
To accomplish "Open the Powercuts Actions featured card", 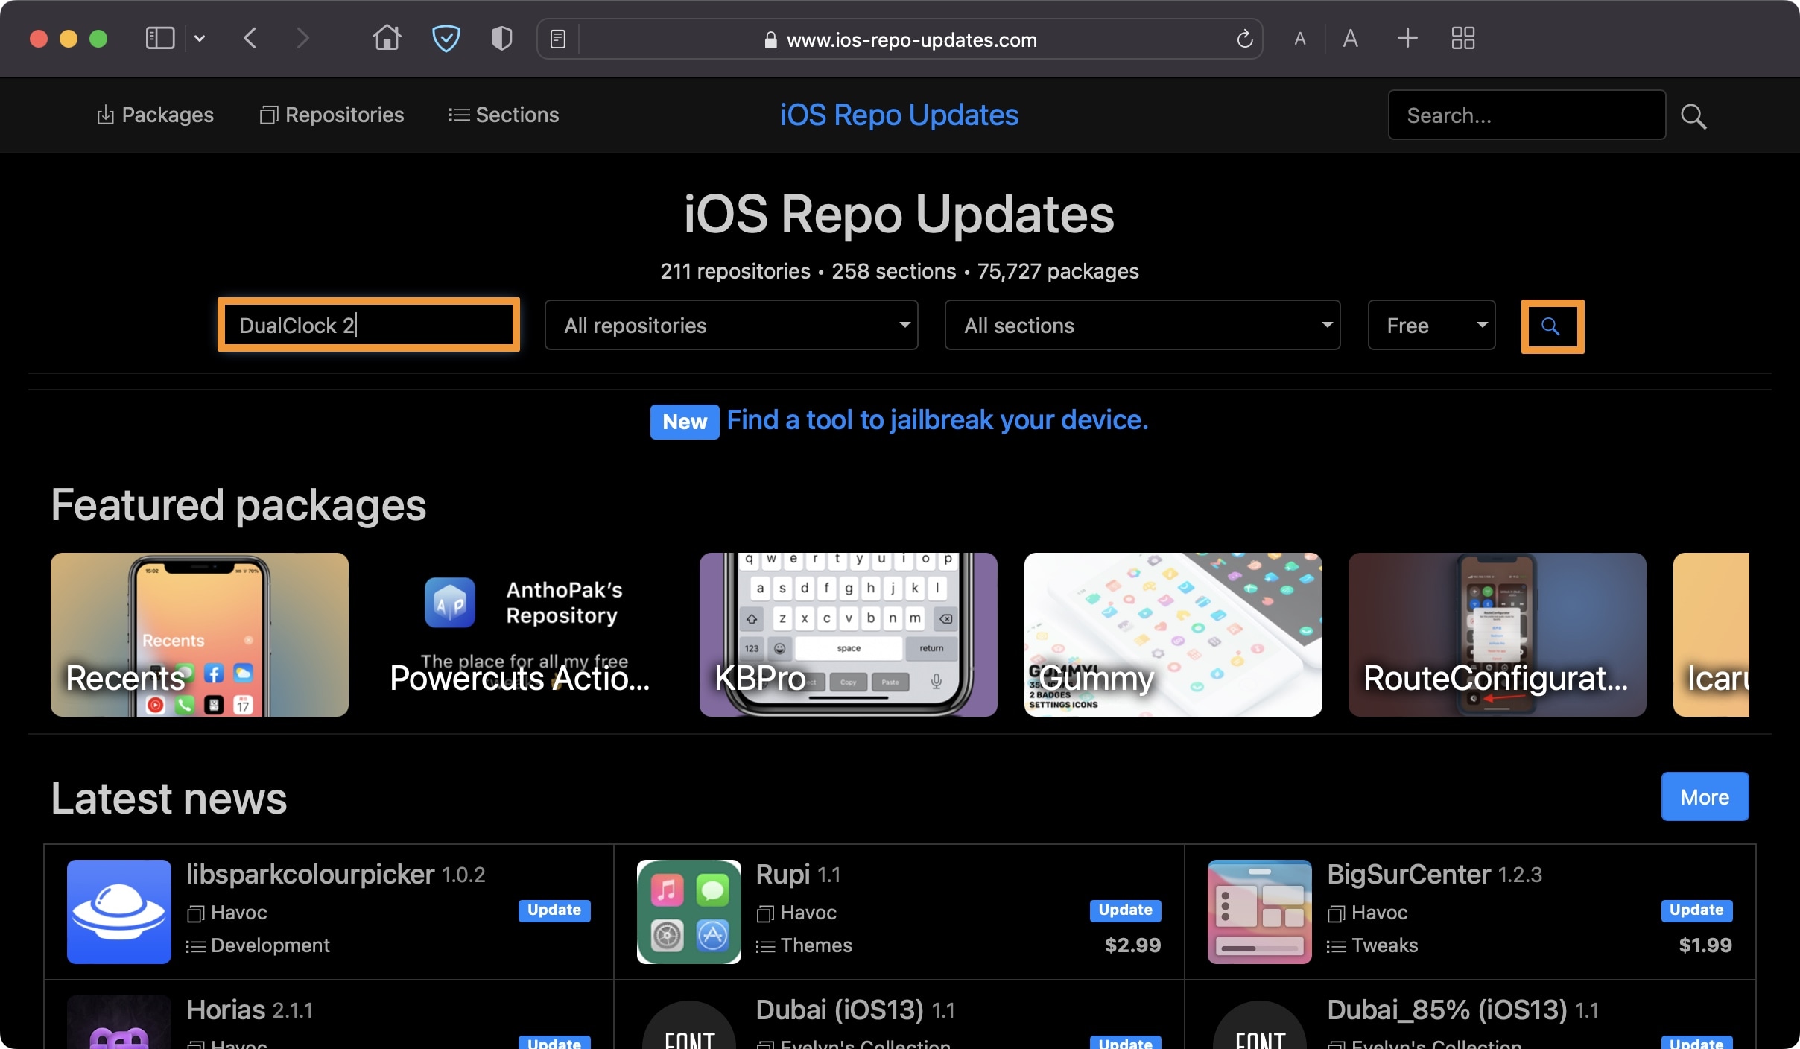I will [524, 635].
